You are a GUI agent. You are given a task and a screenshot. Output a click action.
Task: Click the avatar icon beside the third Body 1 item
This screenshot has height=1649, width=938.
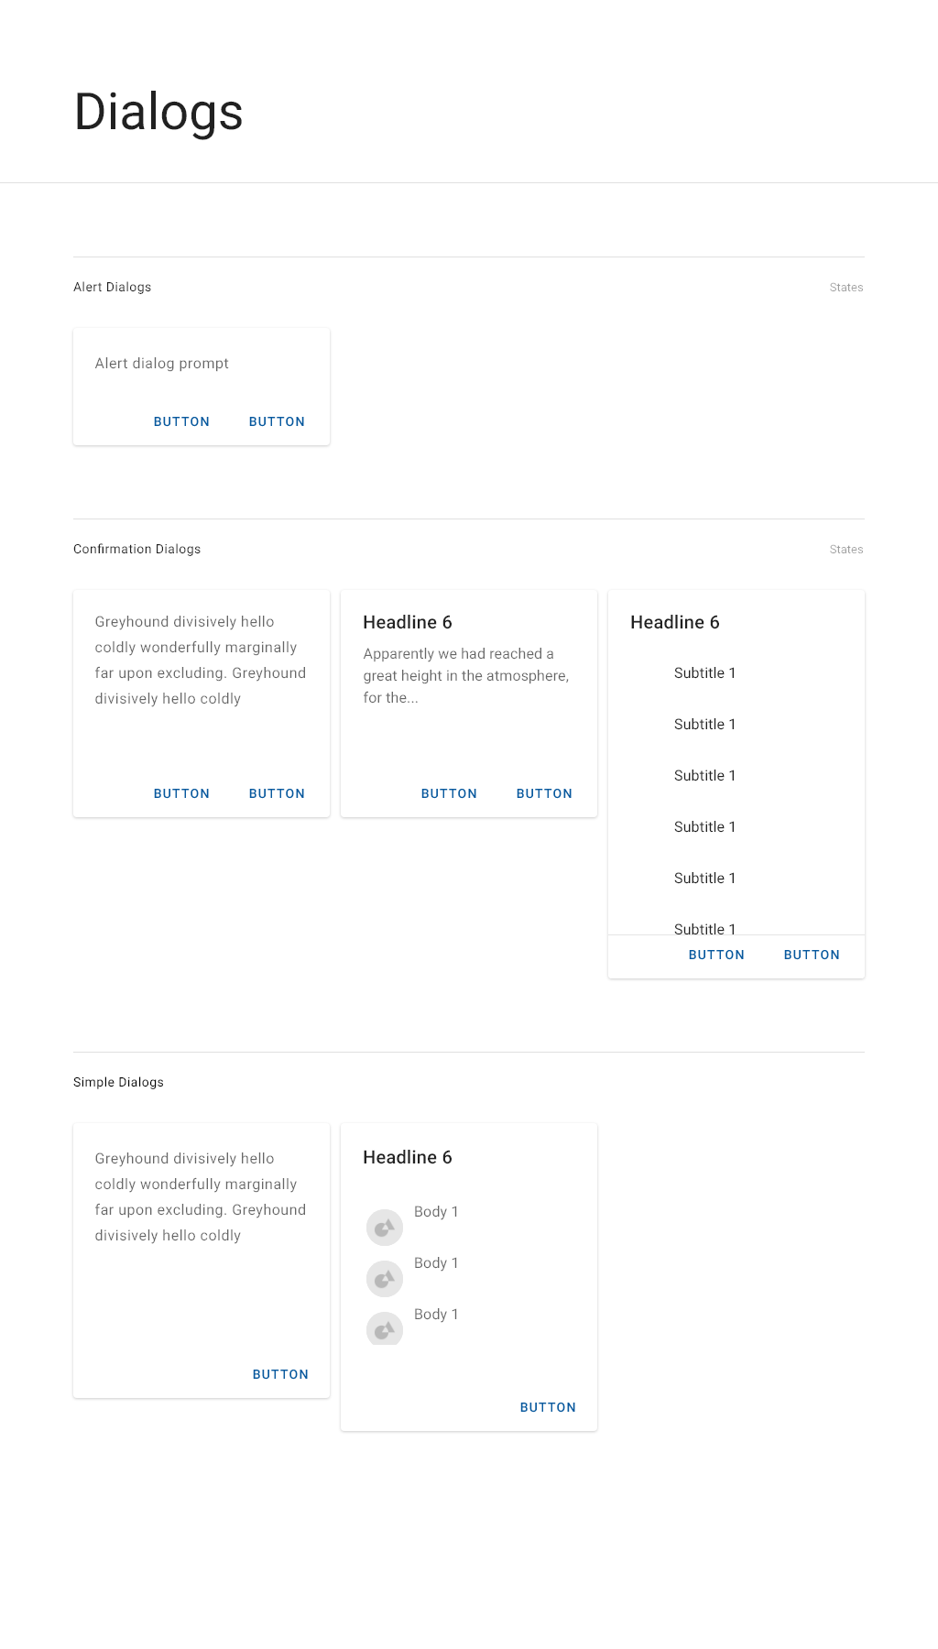tap(385, 1329)
